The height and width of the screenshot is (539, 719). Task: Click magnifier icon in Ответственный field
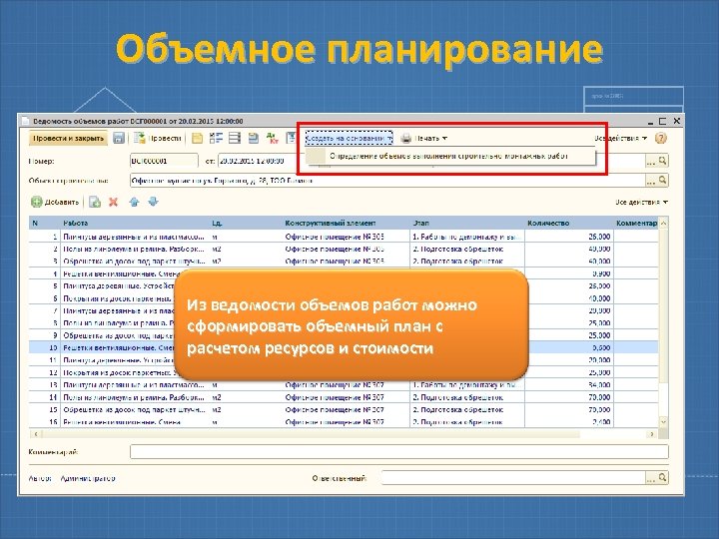[x=663, y=478]
